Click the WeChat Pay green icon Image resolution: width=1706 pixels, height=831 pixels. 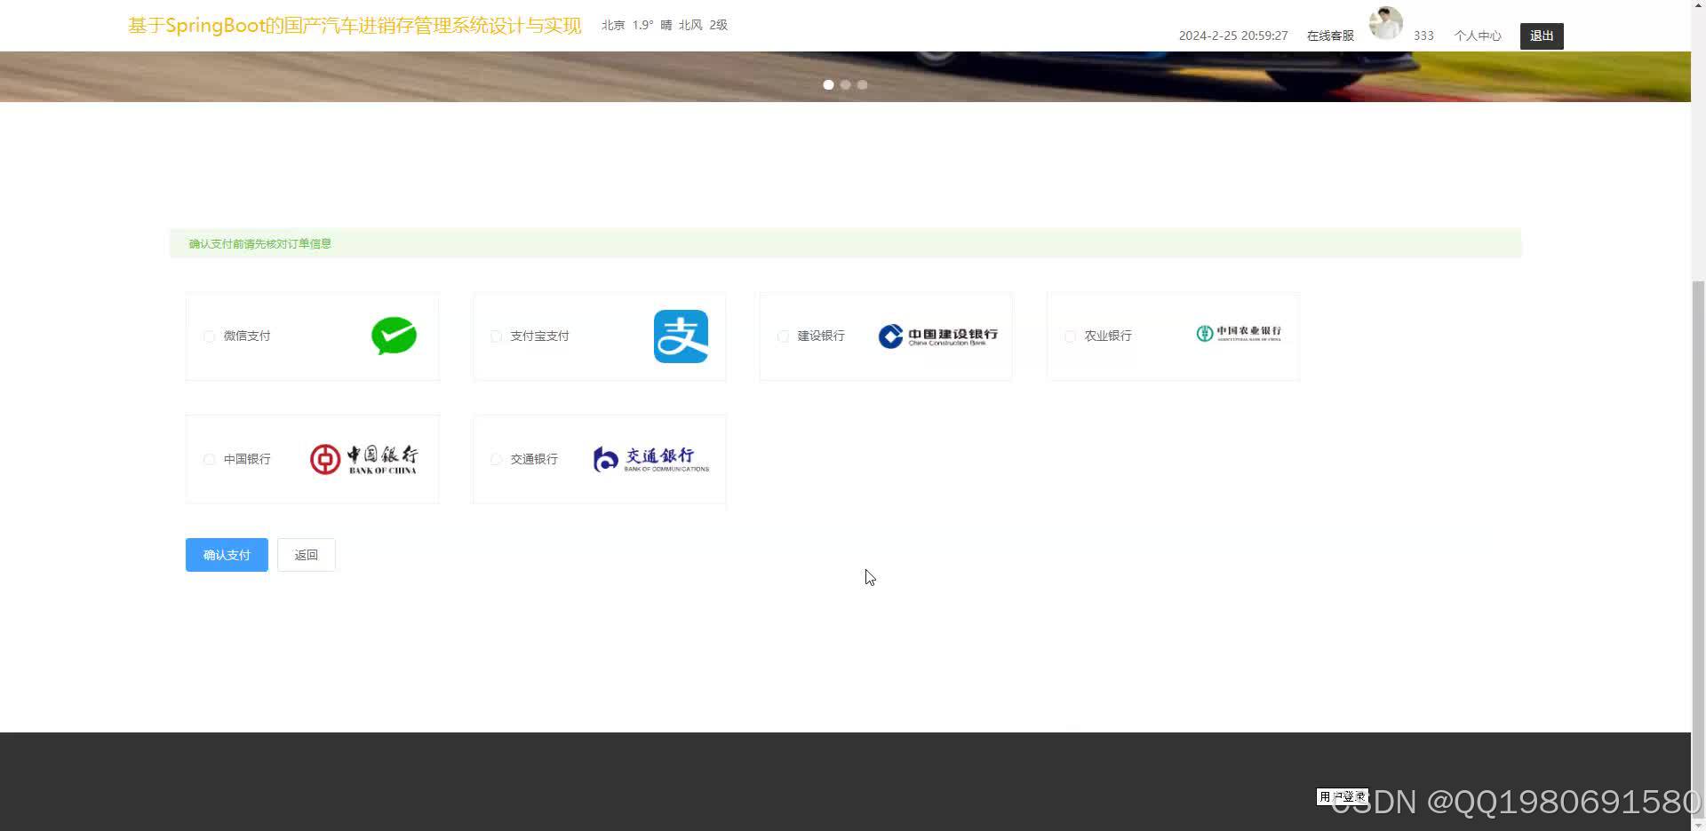click(394, 336)
